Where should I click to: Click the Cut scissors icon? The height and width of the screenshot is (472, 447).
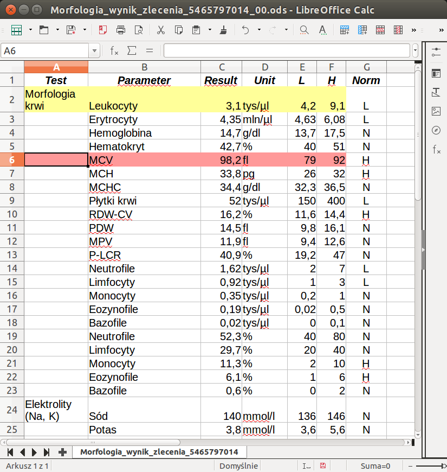[x=161, y=30]
